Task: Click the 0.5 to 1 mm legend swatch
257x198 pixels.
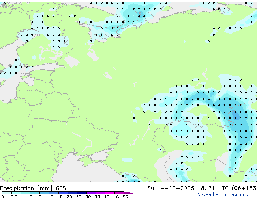Action: click(x=16, y=193)
